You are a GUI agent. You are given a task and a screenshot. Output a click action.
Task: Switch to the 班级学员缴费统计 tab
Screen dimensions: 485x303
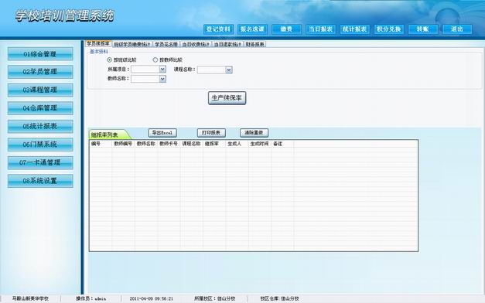click(132, 44)
